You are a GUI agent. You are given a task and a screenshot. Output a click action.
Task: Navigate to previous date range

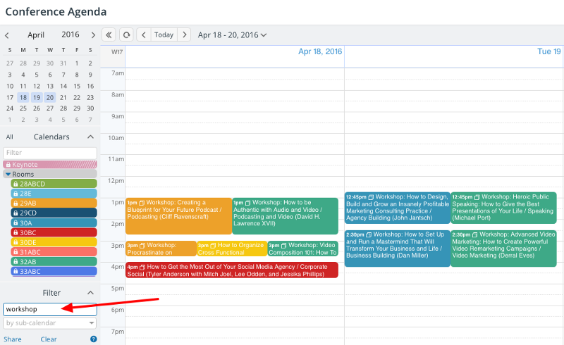(144, 35)
